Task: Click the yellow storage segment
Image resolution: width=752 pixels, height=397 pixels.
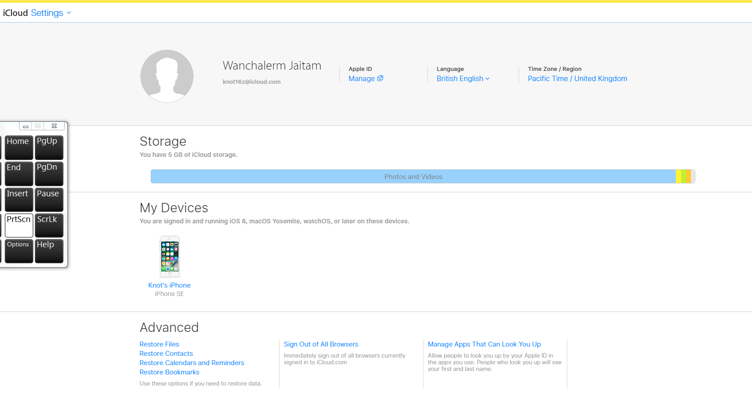Action: pos(678,176)
